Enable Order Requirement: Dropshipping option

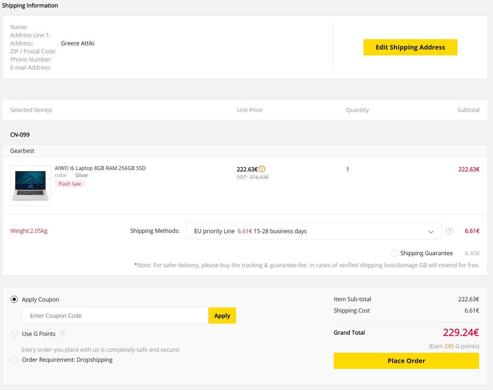(15, 360)
